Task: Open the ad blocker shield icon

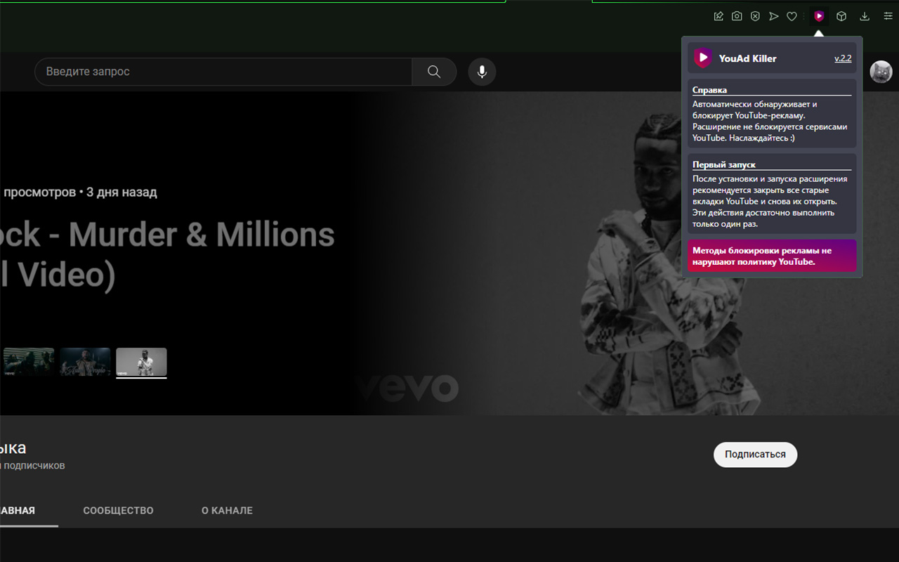Action: (x=755, y=16)
